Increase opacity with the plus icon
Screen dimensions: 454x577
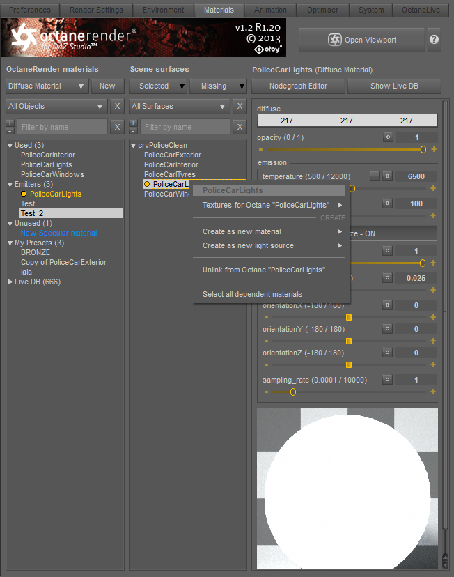(x=434, y=149)
